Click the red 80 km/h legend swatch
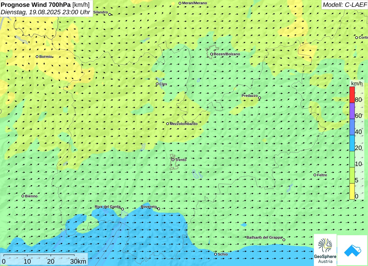This screenshot has height=266, width=368. point(352,95)
